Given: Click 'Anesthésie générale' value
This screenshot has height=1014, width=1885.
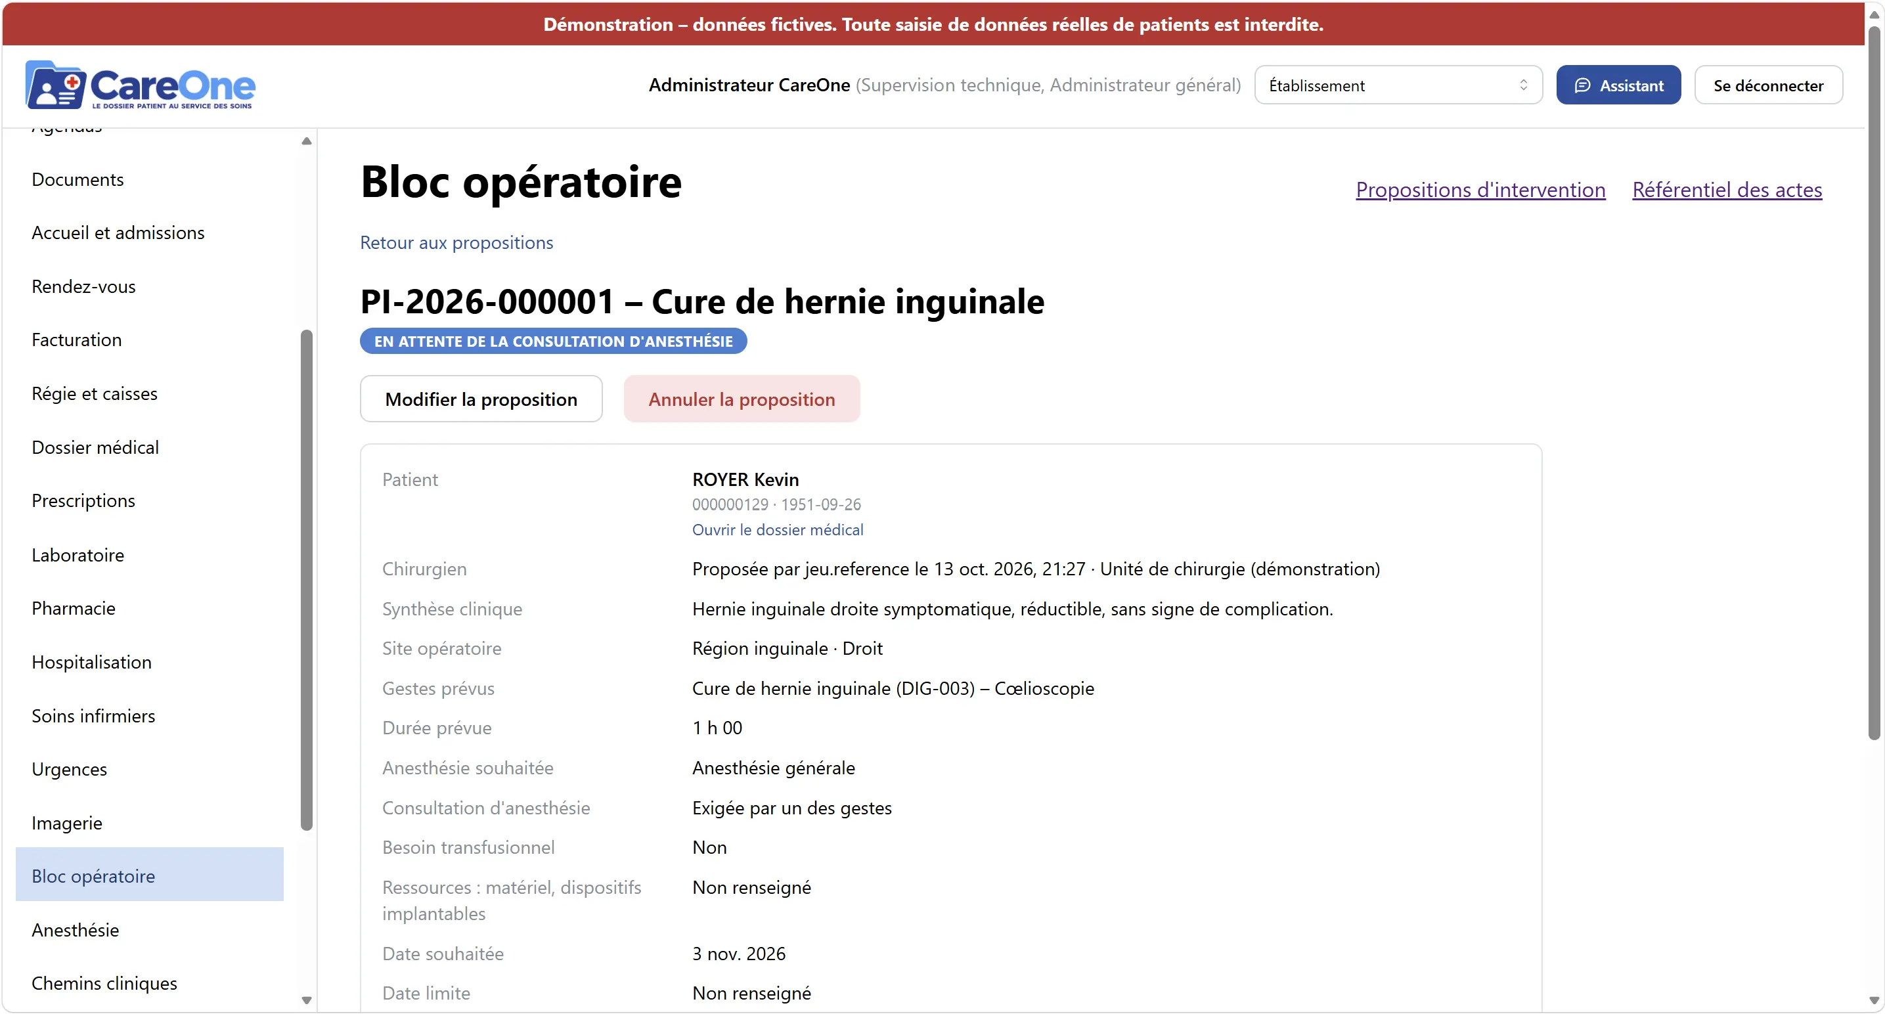Looking at the screenshot, I should (774, 768).
